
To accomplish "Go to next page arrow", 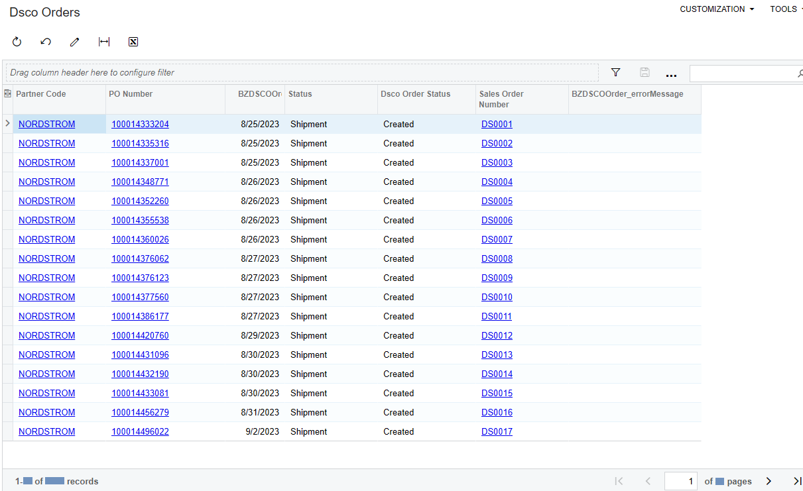I will (769, 481).
